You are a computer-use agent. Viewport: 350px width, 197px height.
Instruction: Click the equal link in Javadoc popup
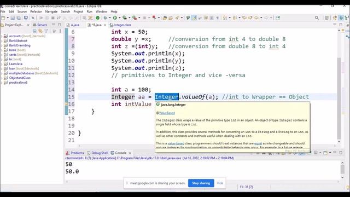coord(258,143)
